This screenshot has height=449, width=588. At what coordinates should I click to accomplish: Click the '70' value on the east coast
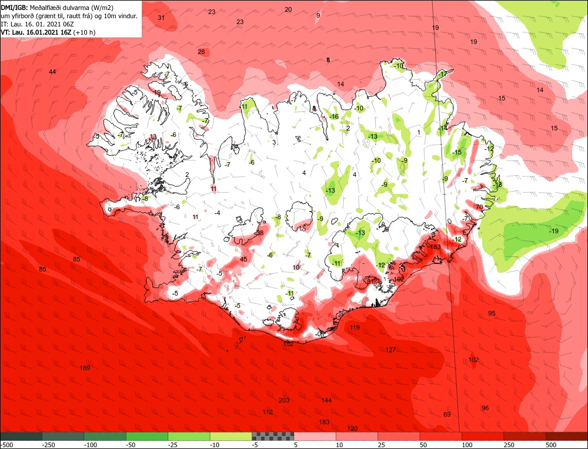[479, 207]
